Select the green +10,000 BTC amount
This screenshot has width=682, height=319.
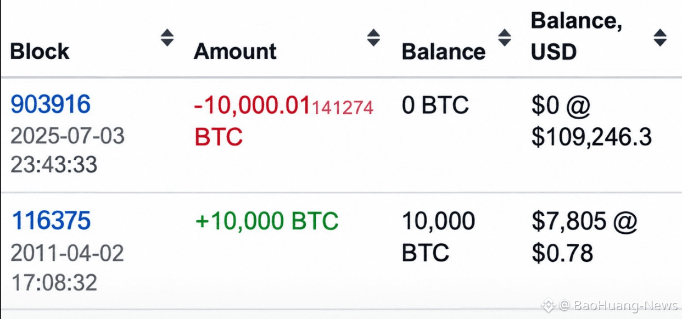coord(267,221)
